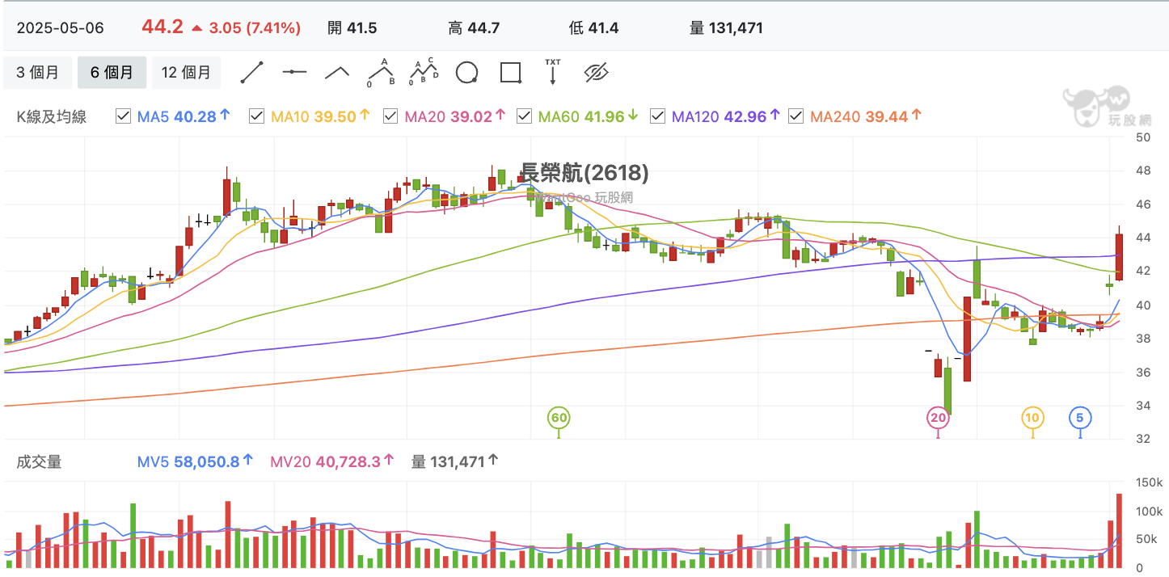
Task: Click the K線及均線 section label
Action: click(x=52, y=116)
